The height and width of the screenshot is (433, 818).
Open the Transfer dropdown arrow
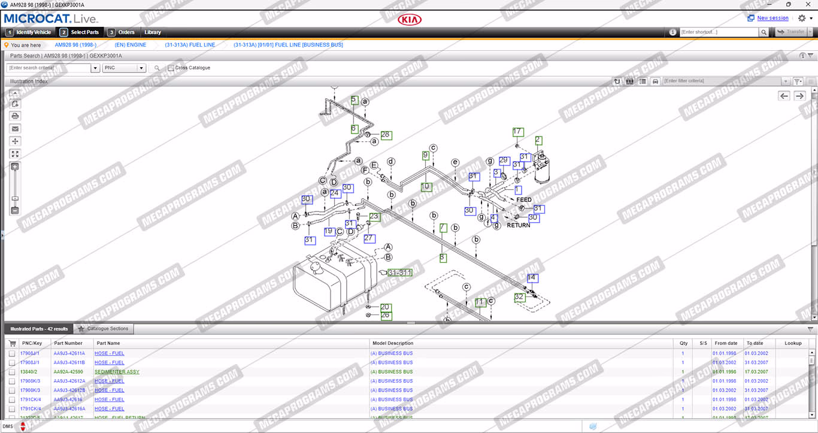click(x=810, y=32)
